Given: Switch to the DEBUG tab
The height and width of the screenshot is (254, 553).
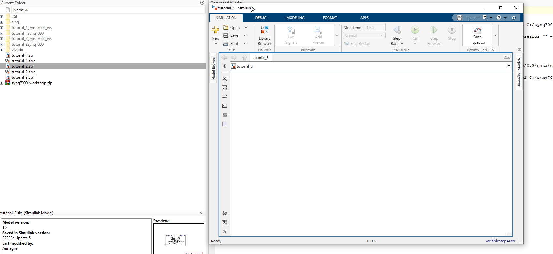Looking at the screenshot, I should tap(261, 18).
